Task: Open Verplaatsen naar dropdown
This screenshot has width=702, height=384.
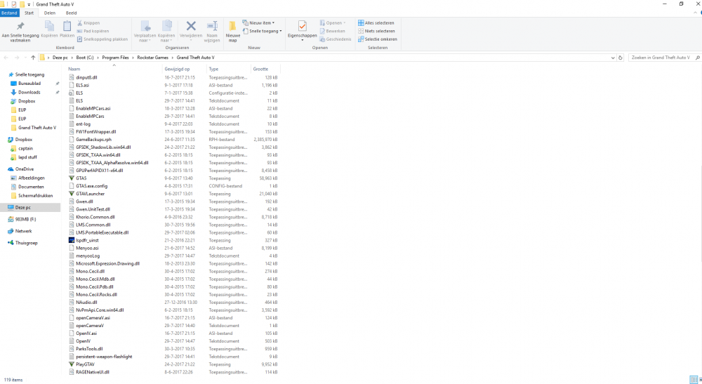Action: click(x=145, y=32)
